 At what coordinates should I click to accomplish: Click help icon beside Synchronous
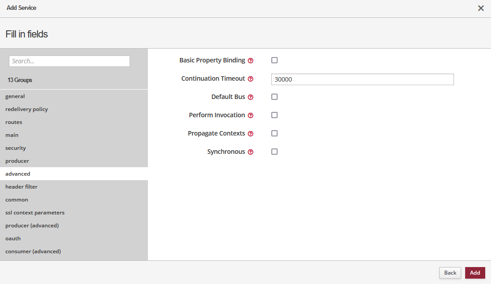(x=250, y=152)
